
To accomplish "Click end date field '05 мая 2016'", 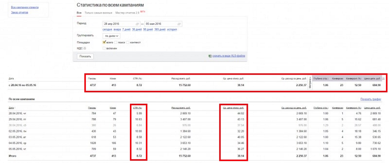I will click(x=163, y=24).
